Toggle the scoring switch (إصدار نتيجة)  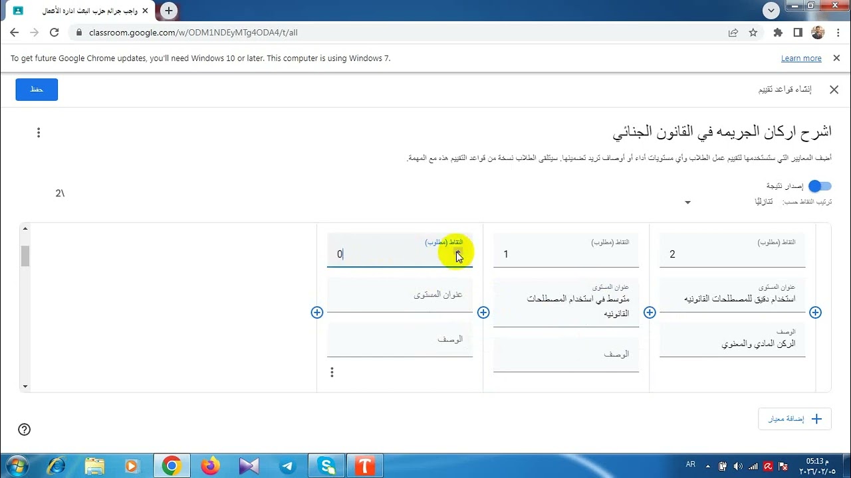click(x=820, y=186)
